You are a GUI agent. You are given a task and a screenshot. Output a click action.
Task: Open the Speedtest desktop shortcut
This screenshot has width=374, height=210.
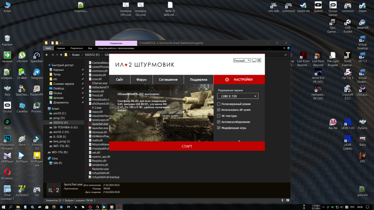(37, 57)
